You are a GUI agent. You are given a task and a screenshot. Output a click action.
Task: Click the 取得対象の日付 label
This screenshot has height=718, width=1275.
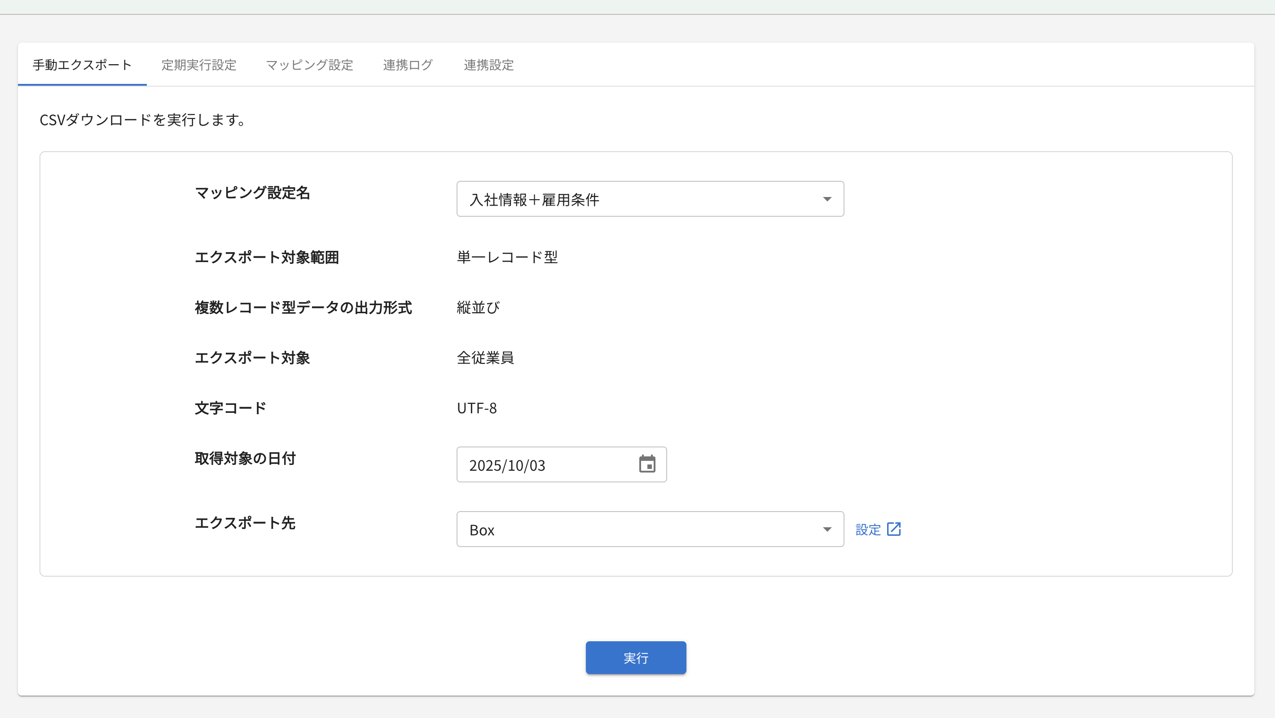click(x=245, y=458)
